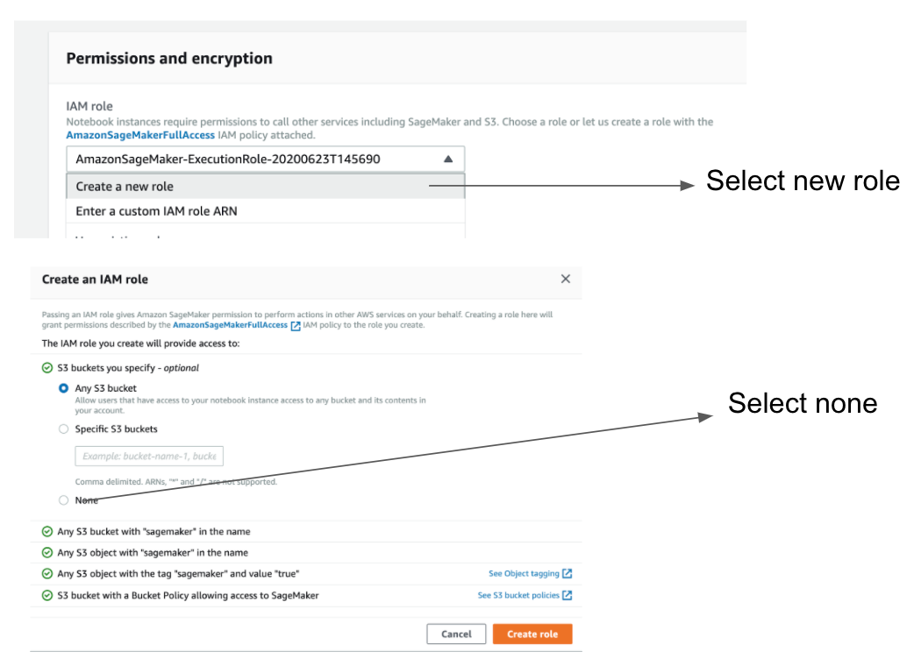
Task: Click the AmazonSageMaker-ExecutionRole combo box field
Action: pos(254,159)
